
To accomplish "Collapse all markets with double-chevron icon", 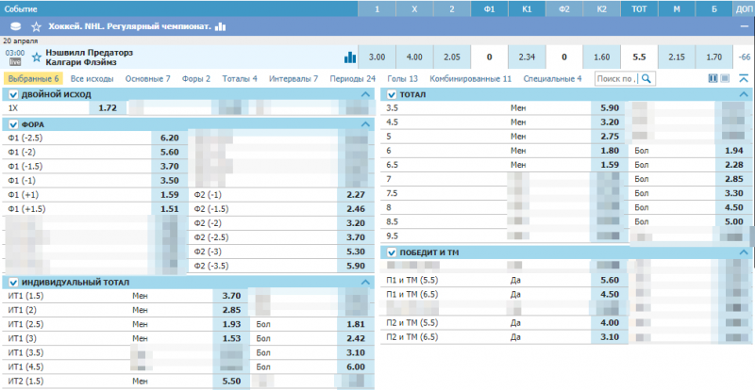I will point(742,79).
